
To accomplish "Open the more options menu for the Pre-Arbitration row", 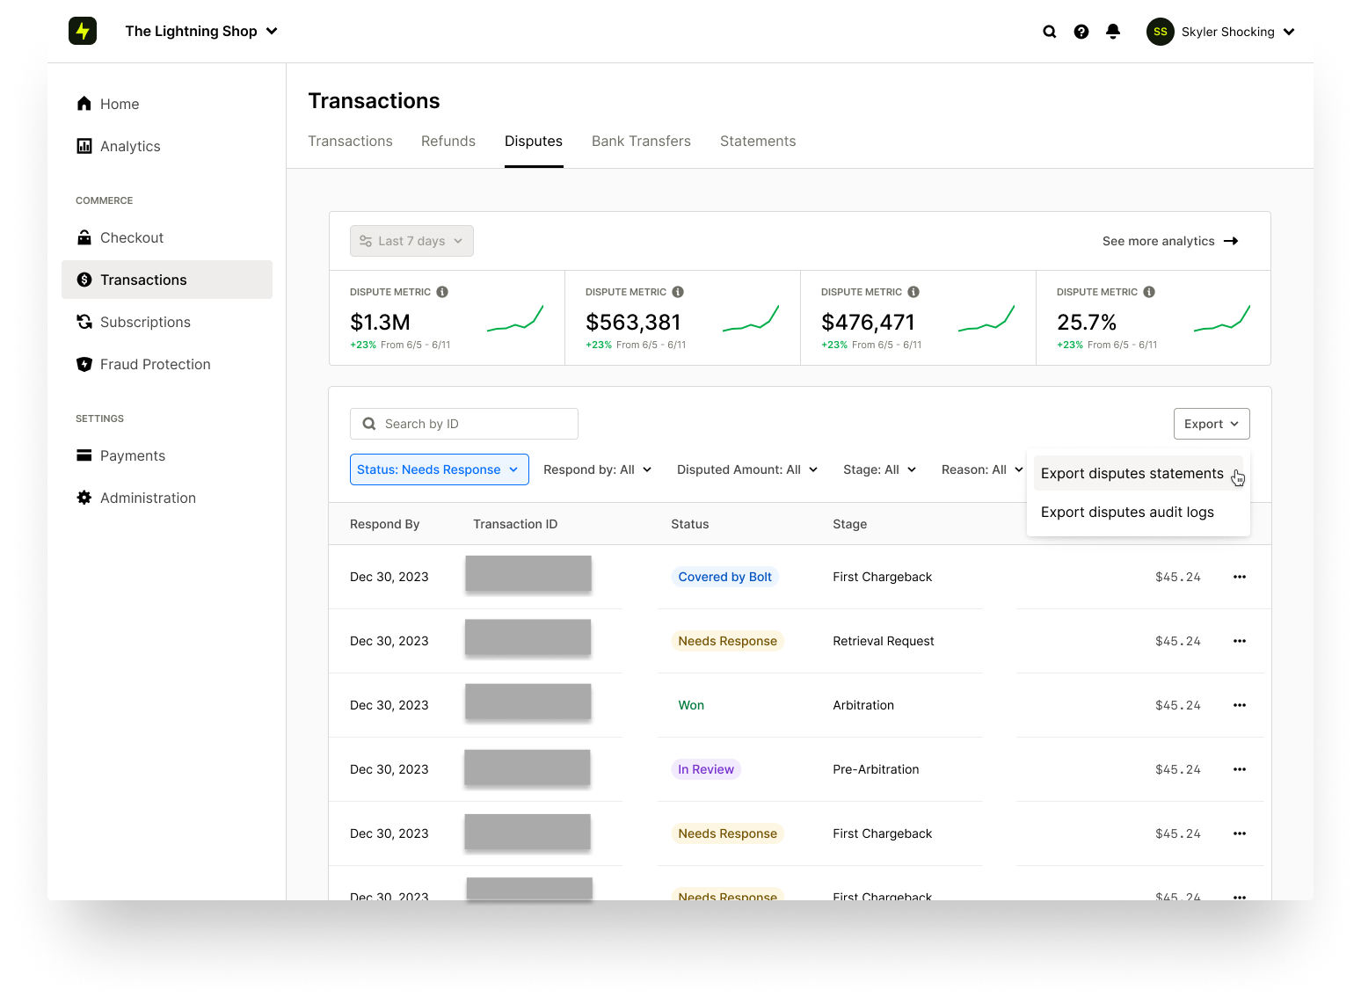I will pos(1240,769).
